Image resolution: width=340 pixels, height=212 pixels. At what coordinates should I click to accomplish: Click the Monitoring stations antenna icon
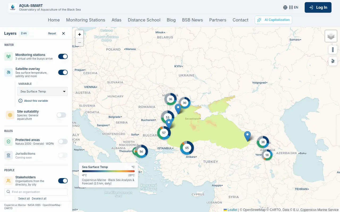pyautogui.click(x=8, y=56)
